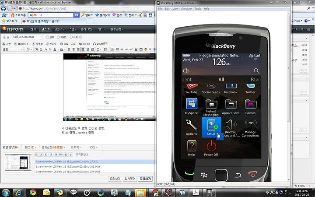Viewport: 315px width, 197px height.
Task: Open Help menu in BlackBerry simulator
Action: 206,9
